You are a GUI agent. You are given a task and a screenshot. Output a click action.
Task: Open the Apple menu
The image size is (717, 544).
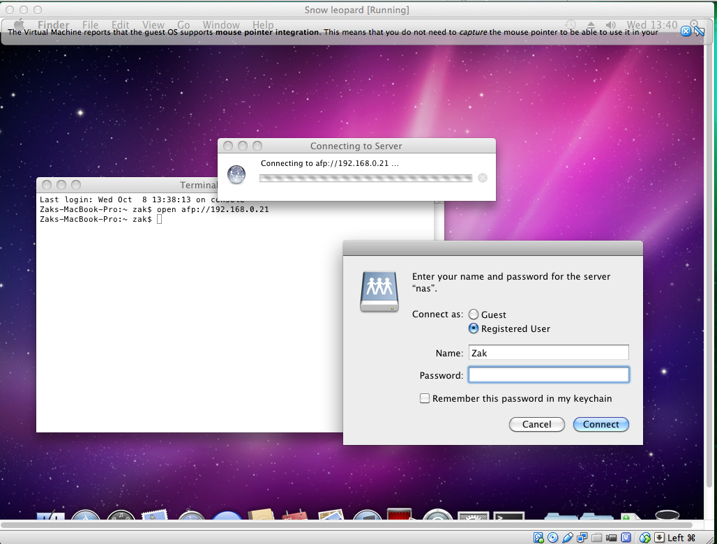coord(19,24)
